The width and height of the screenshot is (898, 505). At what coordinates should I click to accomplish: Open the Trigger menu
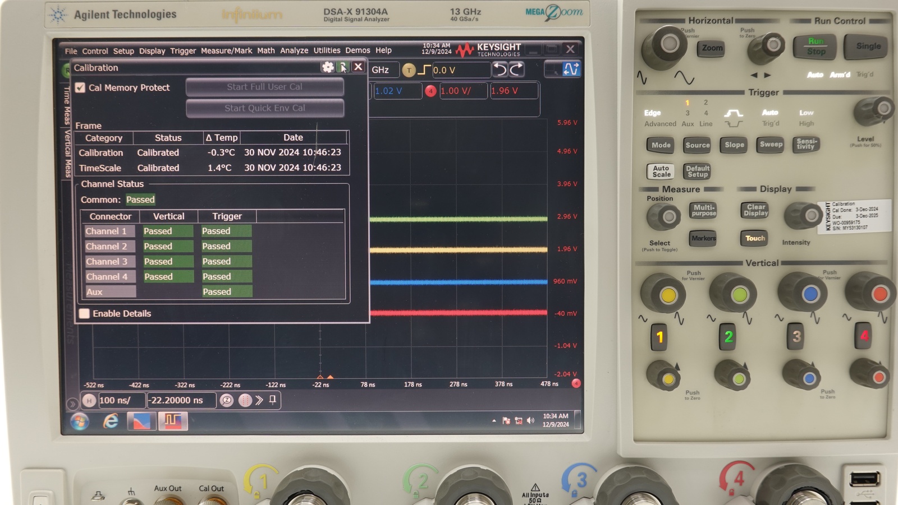tap(183, 50)
